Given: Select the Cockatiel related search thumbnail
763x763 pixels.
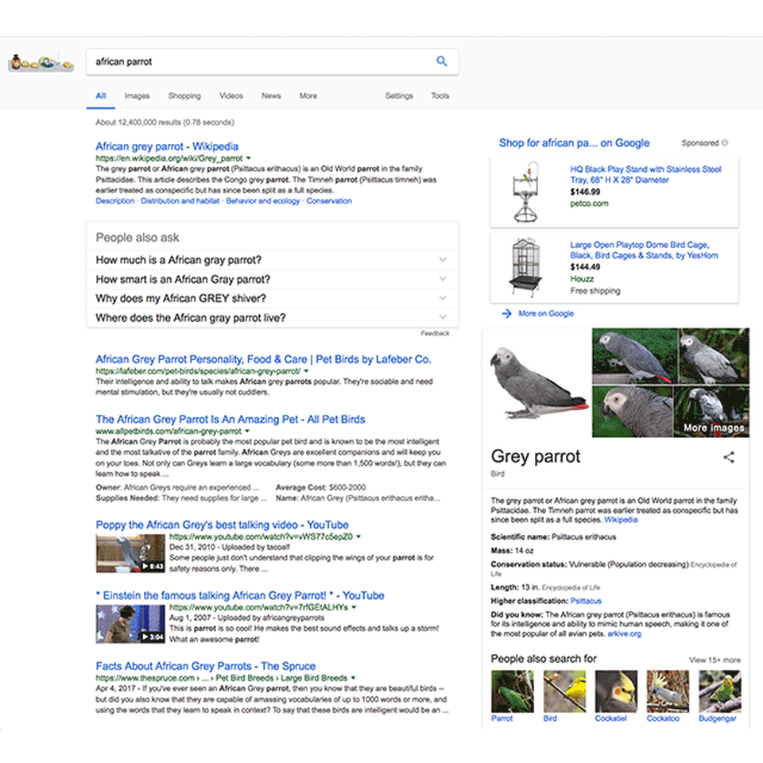Looking at the screenshot, I should tap(616, 692).
